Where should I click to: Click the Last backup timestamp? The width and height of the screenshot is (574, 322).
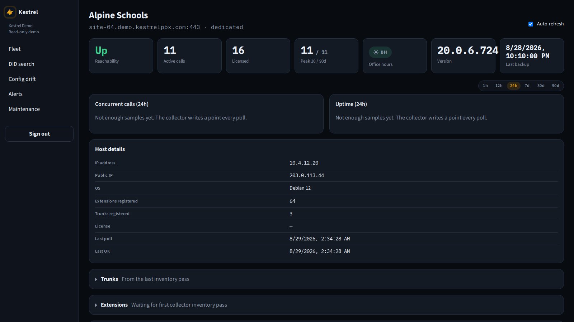[527, 52]
